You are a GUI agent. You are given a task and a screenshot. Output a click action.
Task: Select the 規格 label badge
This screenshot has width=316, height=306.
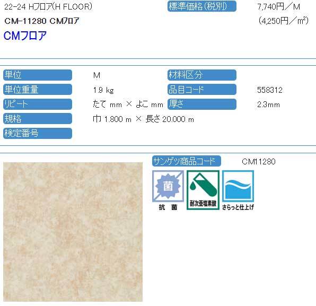38,119
